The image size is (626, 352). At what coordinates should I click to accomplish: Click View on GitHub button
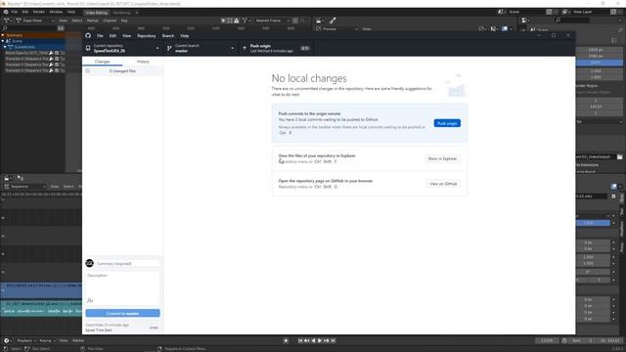point(443,184)
